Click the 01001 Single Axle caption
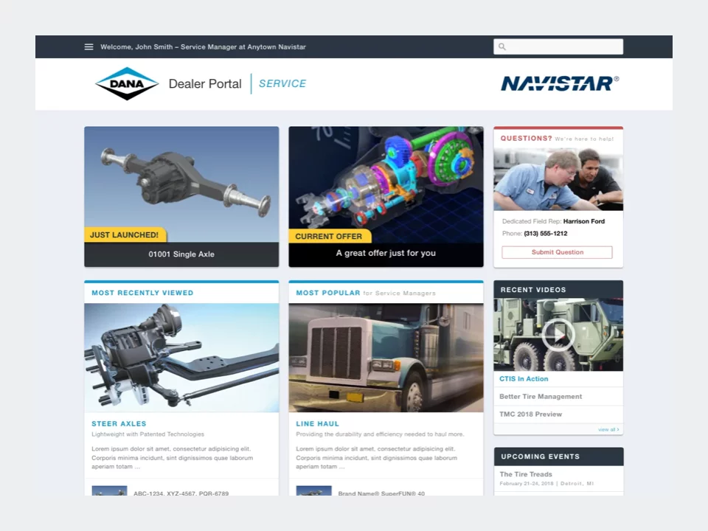The image size is (708, 531). (181, 254)
